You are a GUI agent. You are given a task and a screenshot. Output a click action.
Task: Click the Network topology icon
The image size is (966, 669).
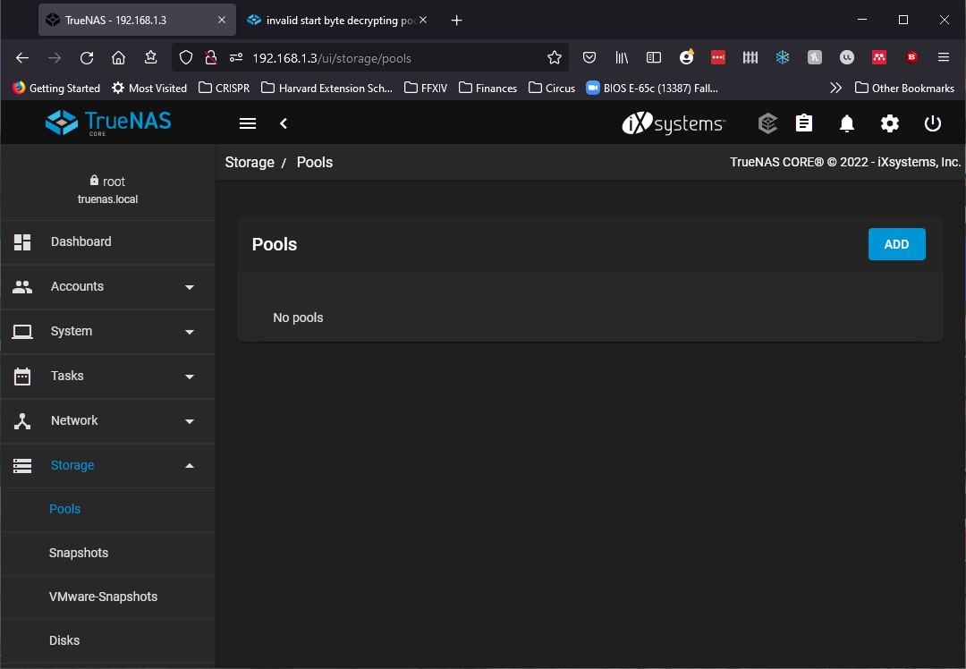(22, 420)
